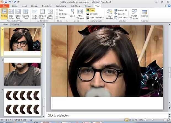
Task: Switch to the Animations ribbon tab
Action: [x=61, y=6]
